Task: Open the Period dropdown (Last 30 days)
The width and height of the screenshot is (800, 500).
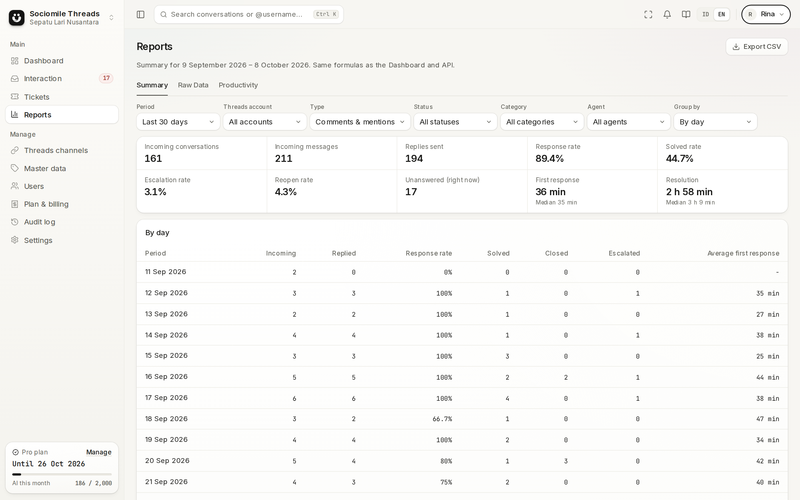Action: [x=178, y=122]
